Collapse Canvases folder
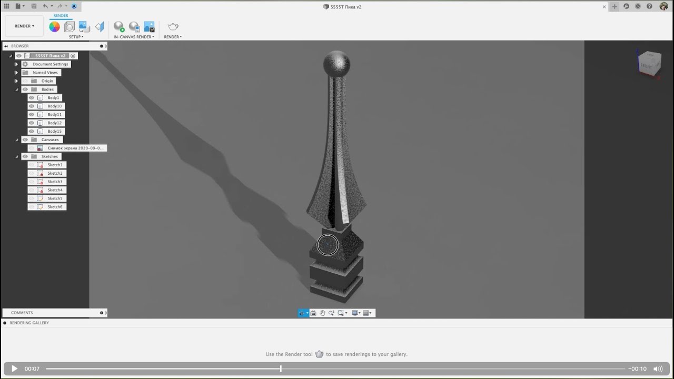The image size is (674, 379). (x=16, y=140)
